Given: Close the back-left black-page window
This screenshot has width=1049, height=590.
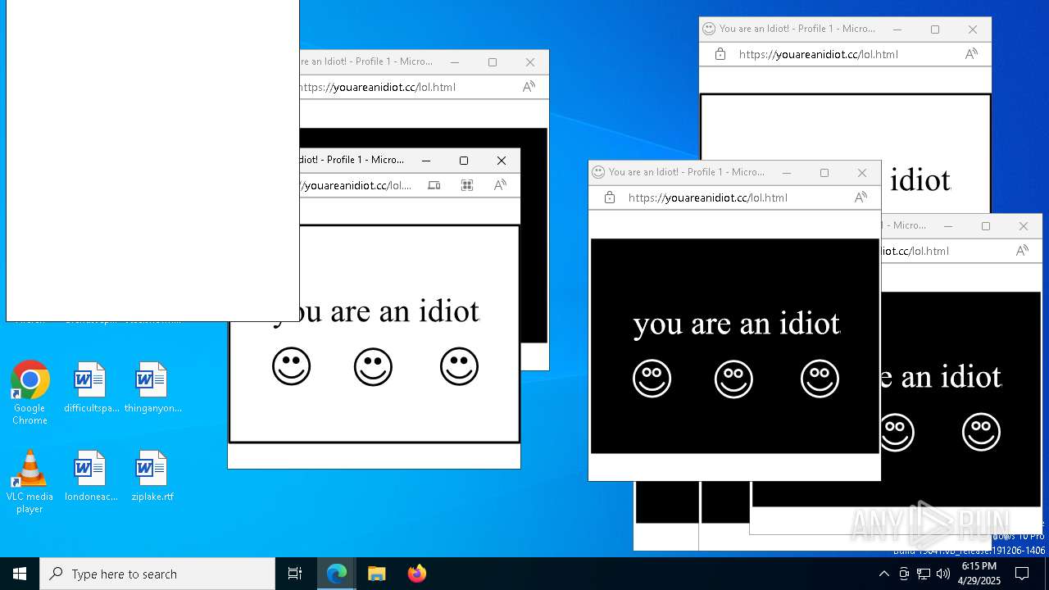Looking at the screenshot, I should 530,62.
